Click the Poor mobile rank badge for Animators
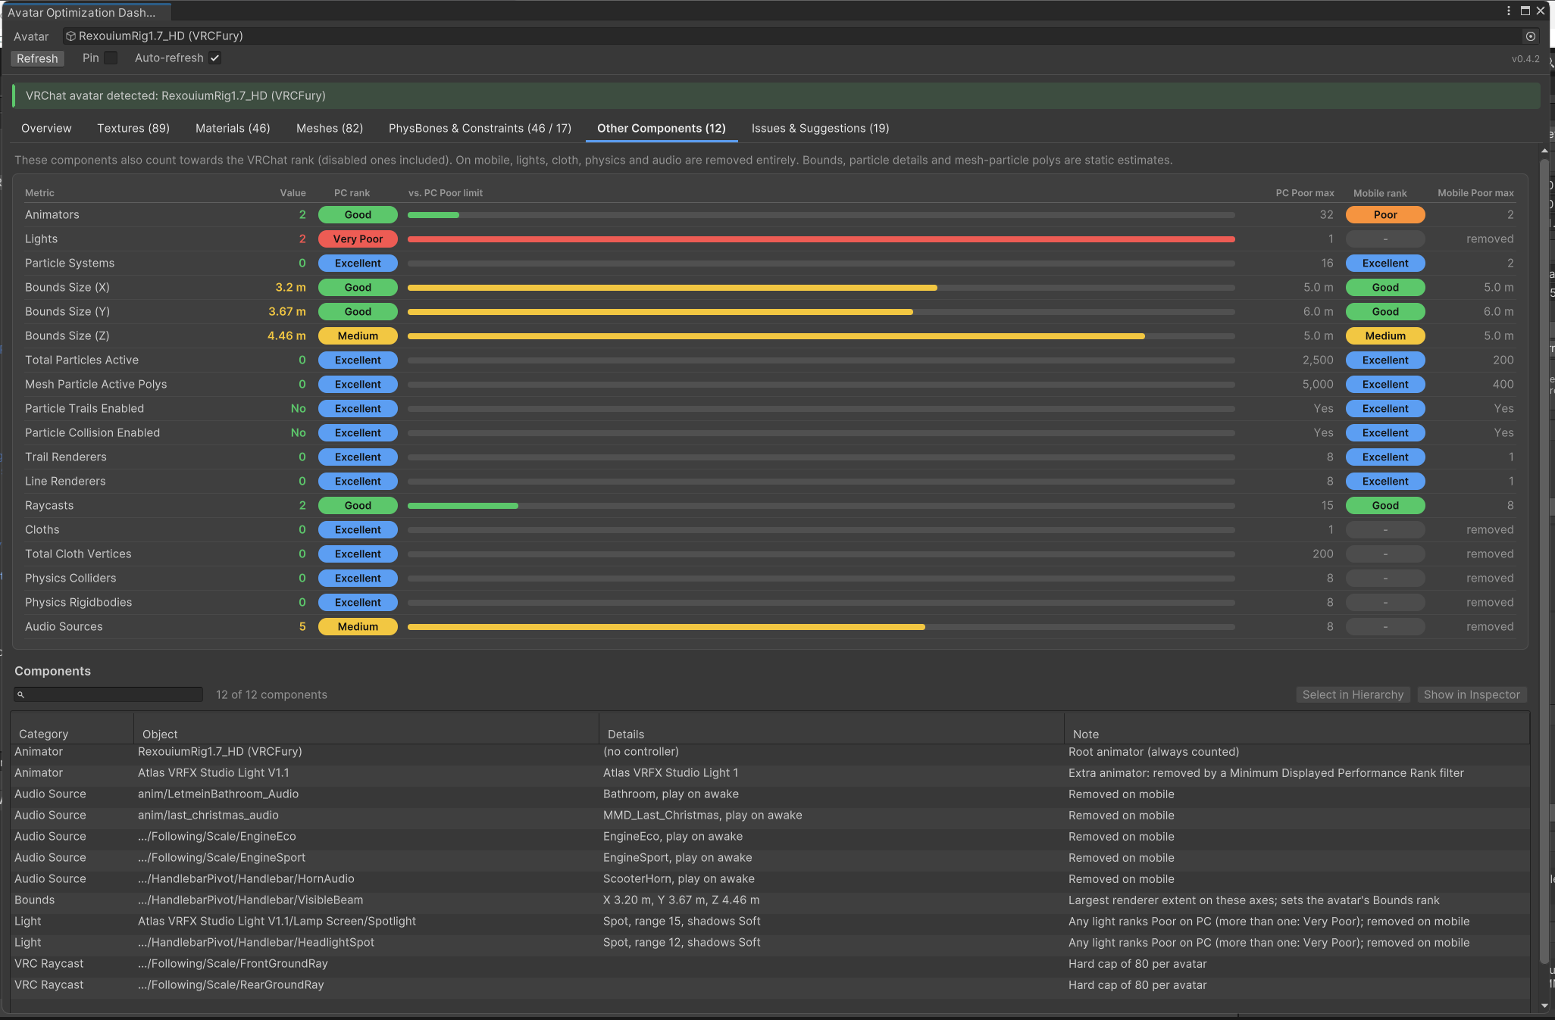Viewport: 1555px width, 1020px height. tap(1385, 215)
